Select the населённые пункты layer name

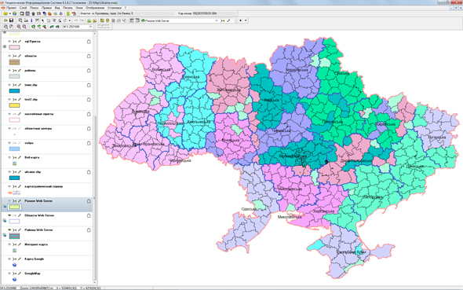click(39, 114)
